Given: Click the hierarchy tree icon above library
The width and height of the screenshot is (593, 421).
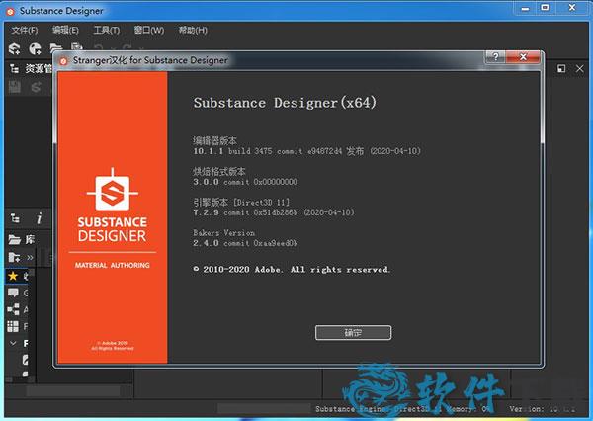Looking at the screenshot, I should pyautogui.click(x=15, y=217).
